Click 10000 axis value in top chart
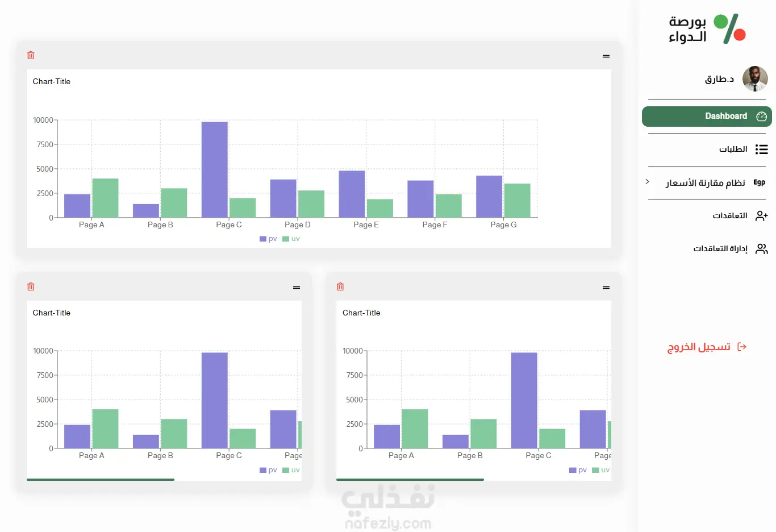This screenshot has height=532, width=776. pyautogui.click(x=43, y=120)
